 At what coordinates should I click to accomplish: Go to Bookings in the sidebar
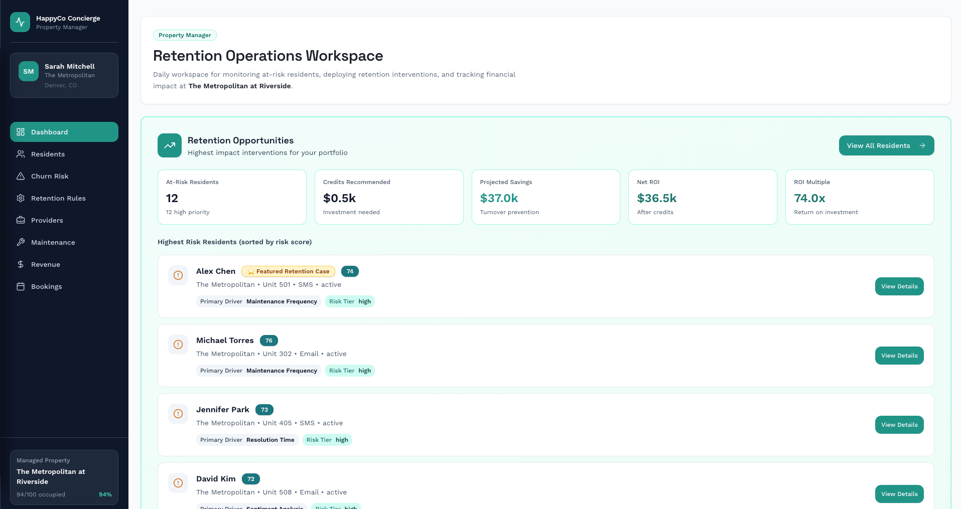click(64, 286)
